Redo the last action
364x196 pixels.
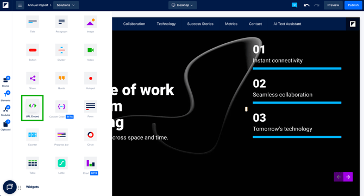316,5
